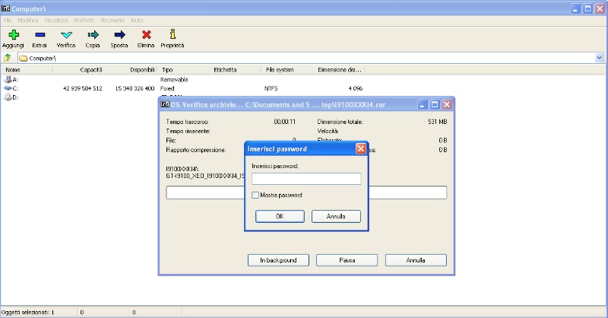Click the Verifica toolbar icon
608x318 pixels.
coord(66,35)
